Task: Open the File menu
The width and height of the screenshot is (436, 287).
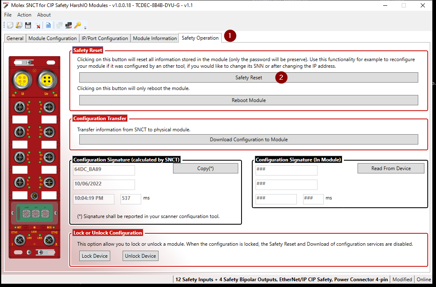Action: (x=8, y=15)
